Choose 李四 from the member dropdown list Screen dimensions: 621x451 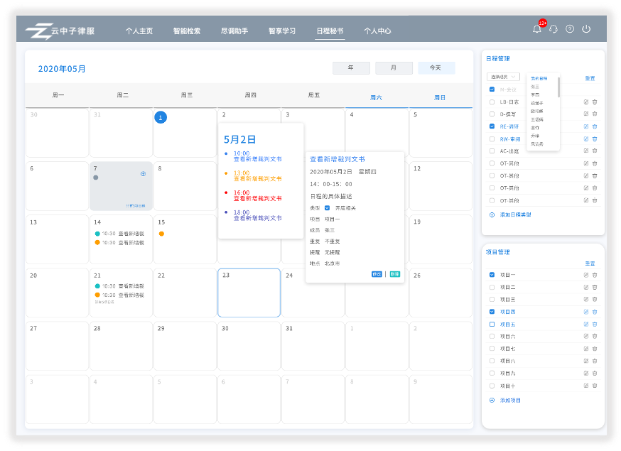click(x=535, y=95)
